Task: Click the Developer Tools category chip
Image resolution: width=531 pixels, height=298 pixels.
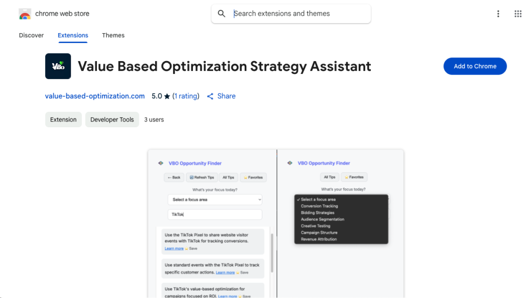Action: (112, 120)
